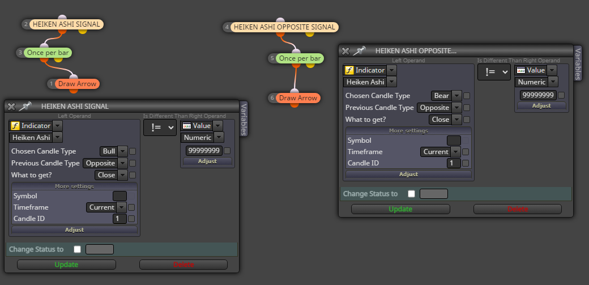
Task: Open the Bull candle type dropdown
Action: (x=123, y=151)
